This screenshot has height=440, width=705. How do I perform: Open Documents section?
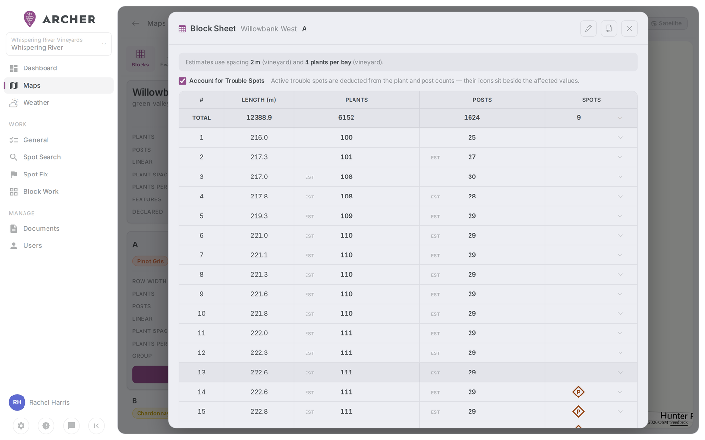[59, 228]
